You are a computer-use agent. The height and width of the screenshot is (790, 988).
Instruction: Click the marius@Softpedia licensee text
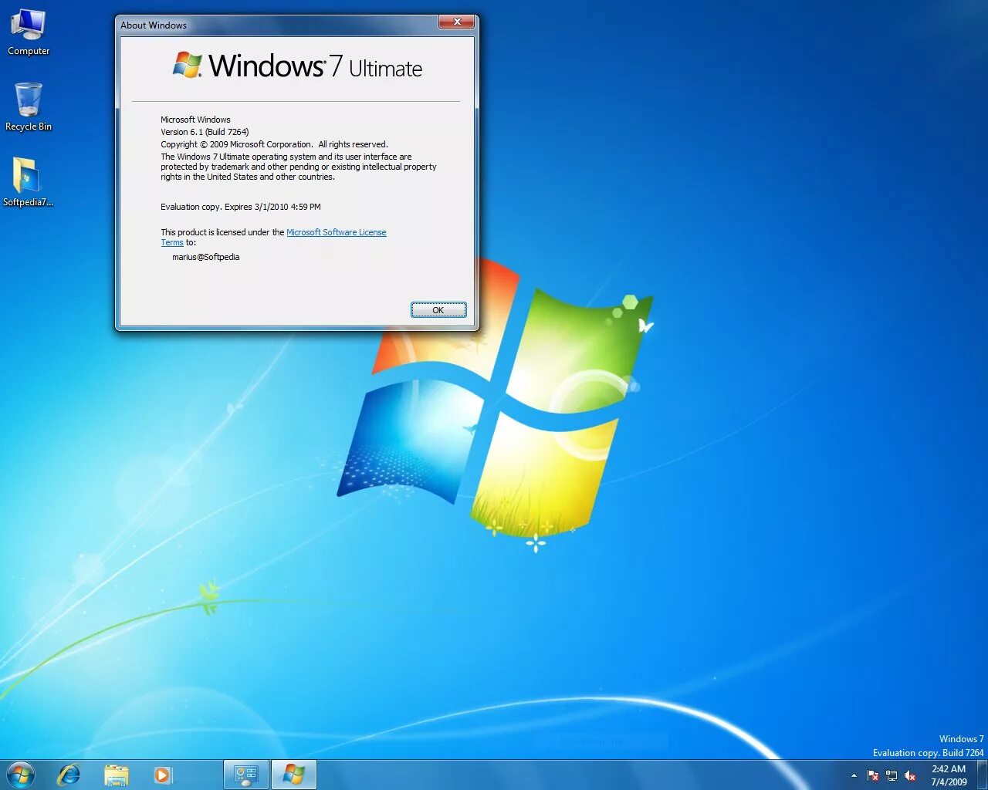point(205,257)
